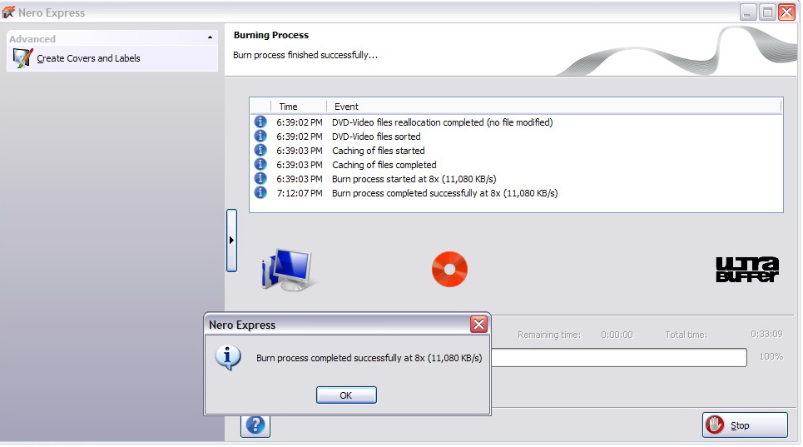This screenshot has width=803, height=447.
Task: Maximize the Nero Express window
Action: tap(767, 12)
